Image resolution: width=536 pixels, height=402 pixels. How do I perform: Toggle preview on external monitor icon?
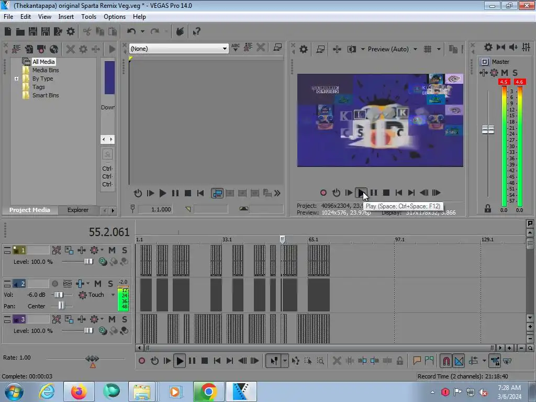tap(320, 49)
